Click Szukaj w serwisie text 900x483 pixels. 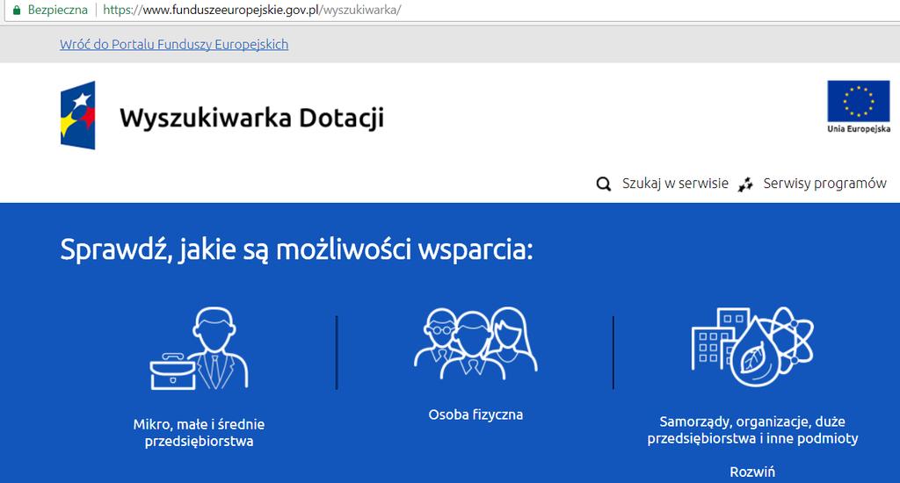click(675, 184)
